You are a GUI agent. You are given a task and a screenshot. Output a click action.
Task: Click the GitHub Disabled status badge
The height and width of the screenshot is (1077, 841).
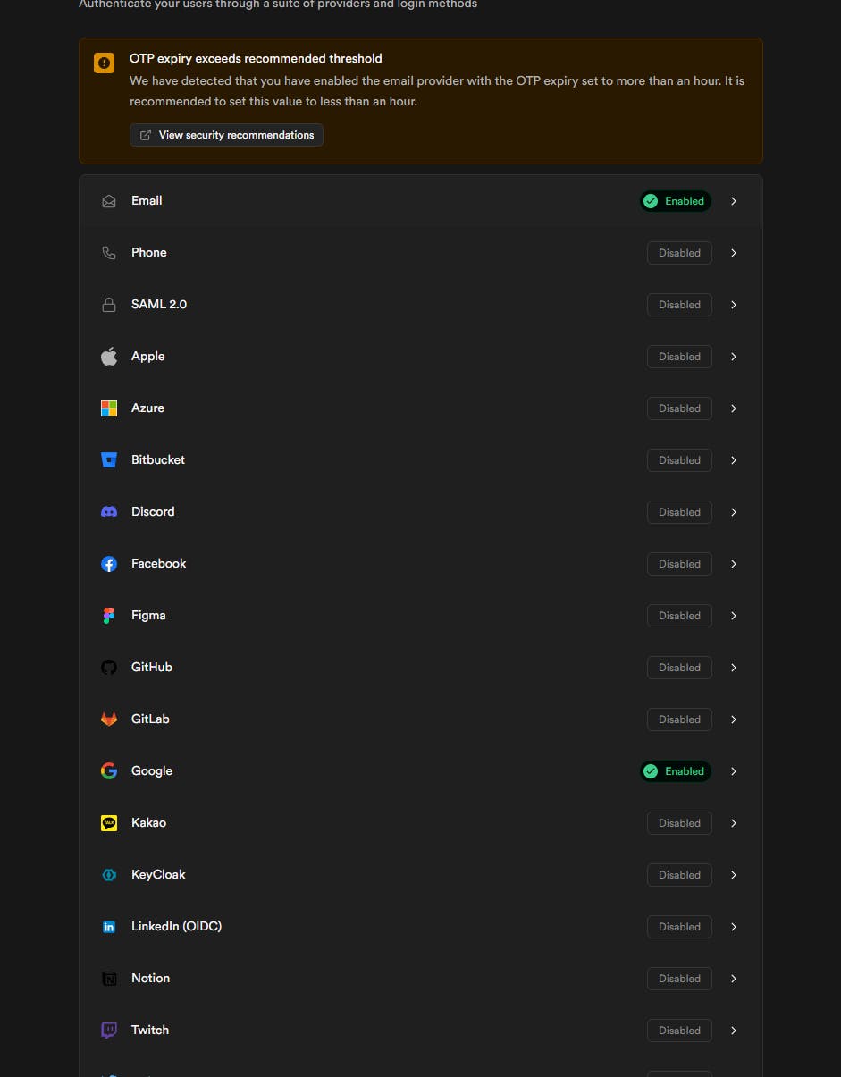point(679,668)
